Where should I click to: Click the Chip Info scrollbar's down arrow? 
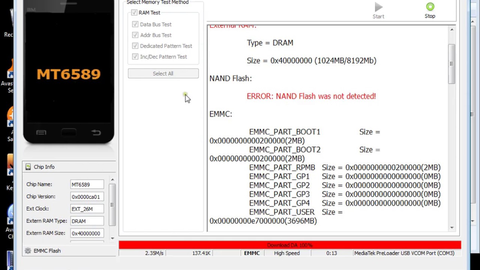[x=112, y=238]
